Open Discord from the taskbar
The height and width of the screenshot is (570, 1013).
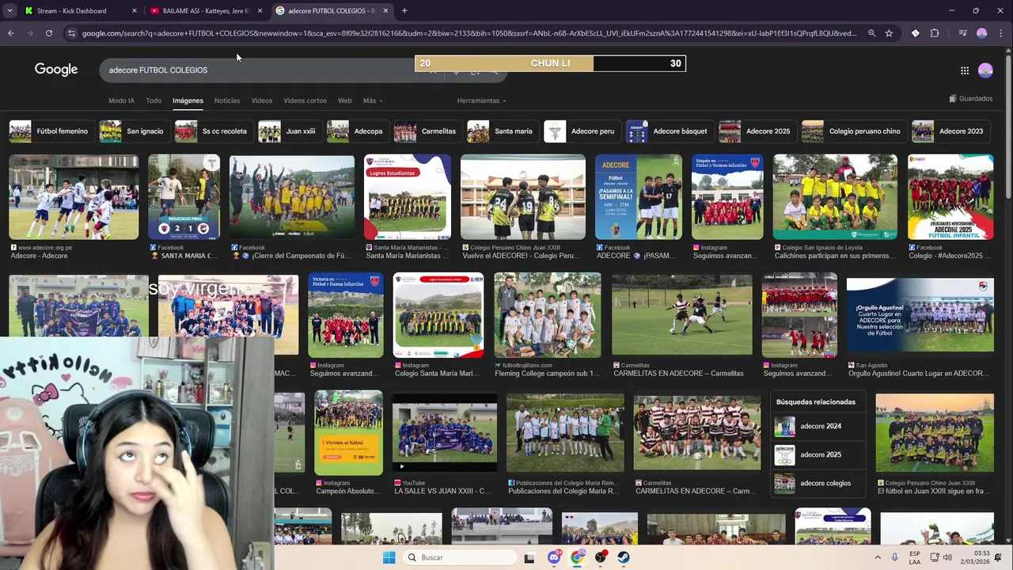click(x=554, y=557)
